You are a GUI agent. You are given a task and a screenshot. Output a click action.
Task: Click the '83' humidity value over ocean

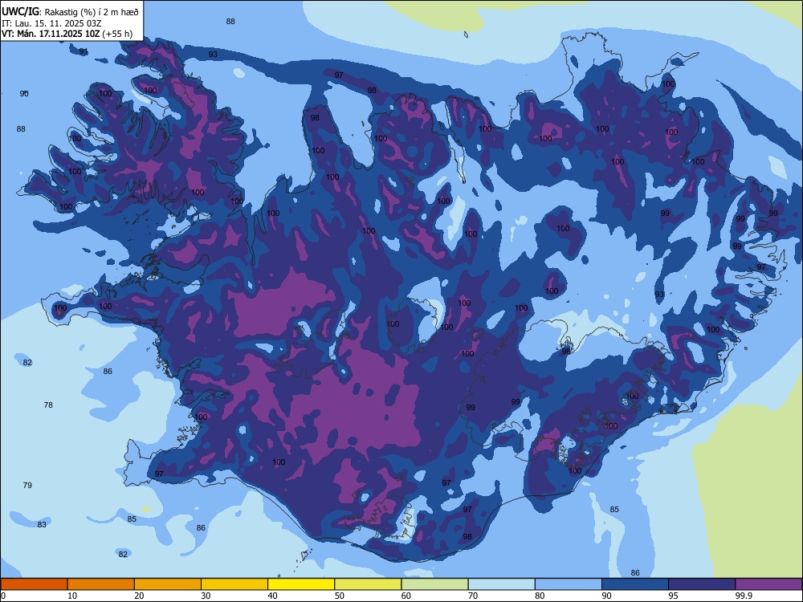(x=42, y=524)
